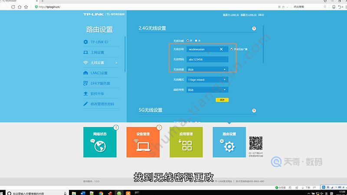Viewport: 347px width, 195px height.
Task: Select the 无线设置 Wi-Fi icon
Action: pos(85,63)
